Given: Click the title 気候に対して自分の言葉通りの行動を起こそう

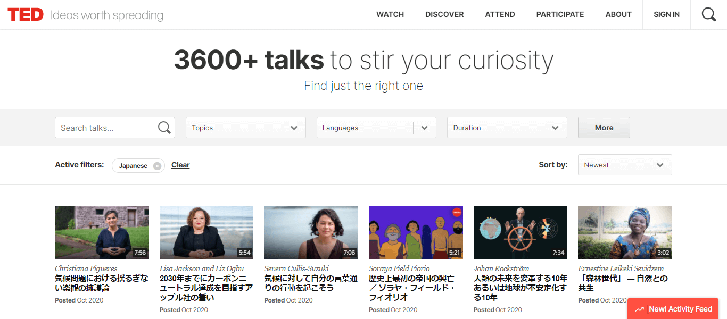Looking at the screenshot, I should (x=311, y=283).
